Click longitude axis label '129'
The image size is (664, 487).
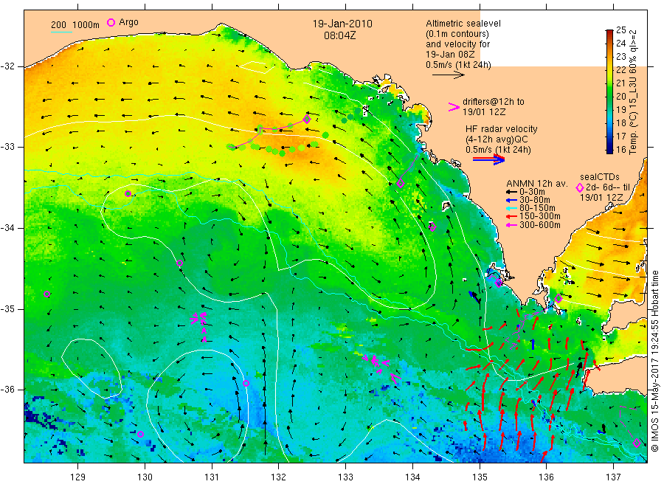[78, 477]
